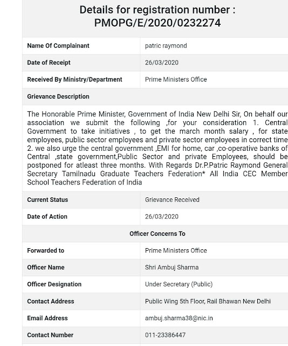This screenshot has width=288, height=346.
Task: Select the Under Secretary (Public) designation
Action: [x=179, y=284]
